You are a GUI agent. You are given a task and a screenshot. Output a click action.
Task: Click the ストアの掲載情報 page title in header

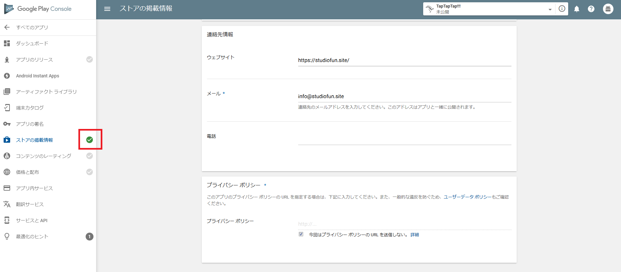pos(146,9)
